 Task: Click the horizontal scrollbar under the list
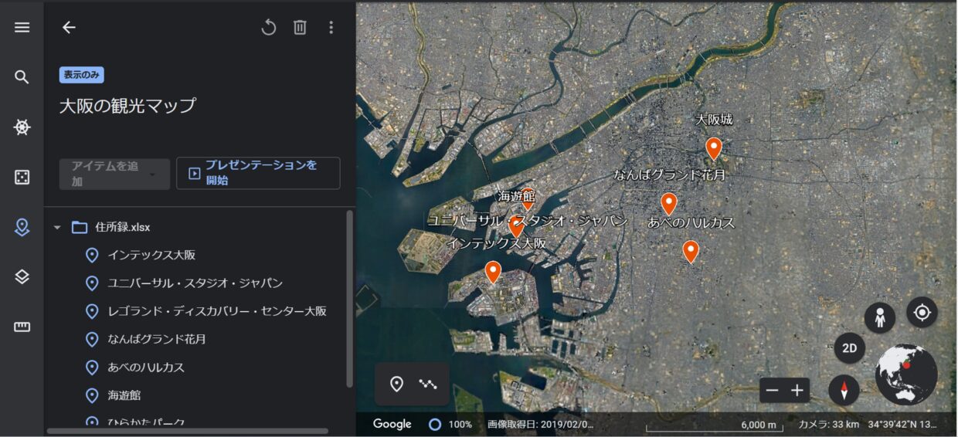tap(188, 432)
